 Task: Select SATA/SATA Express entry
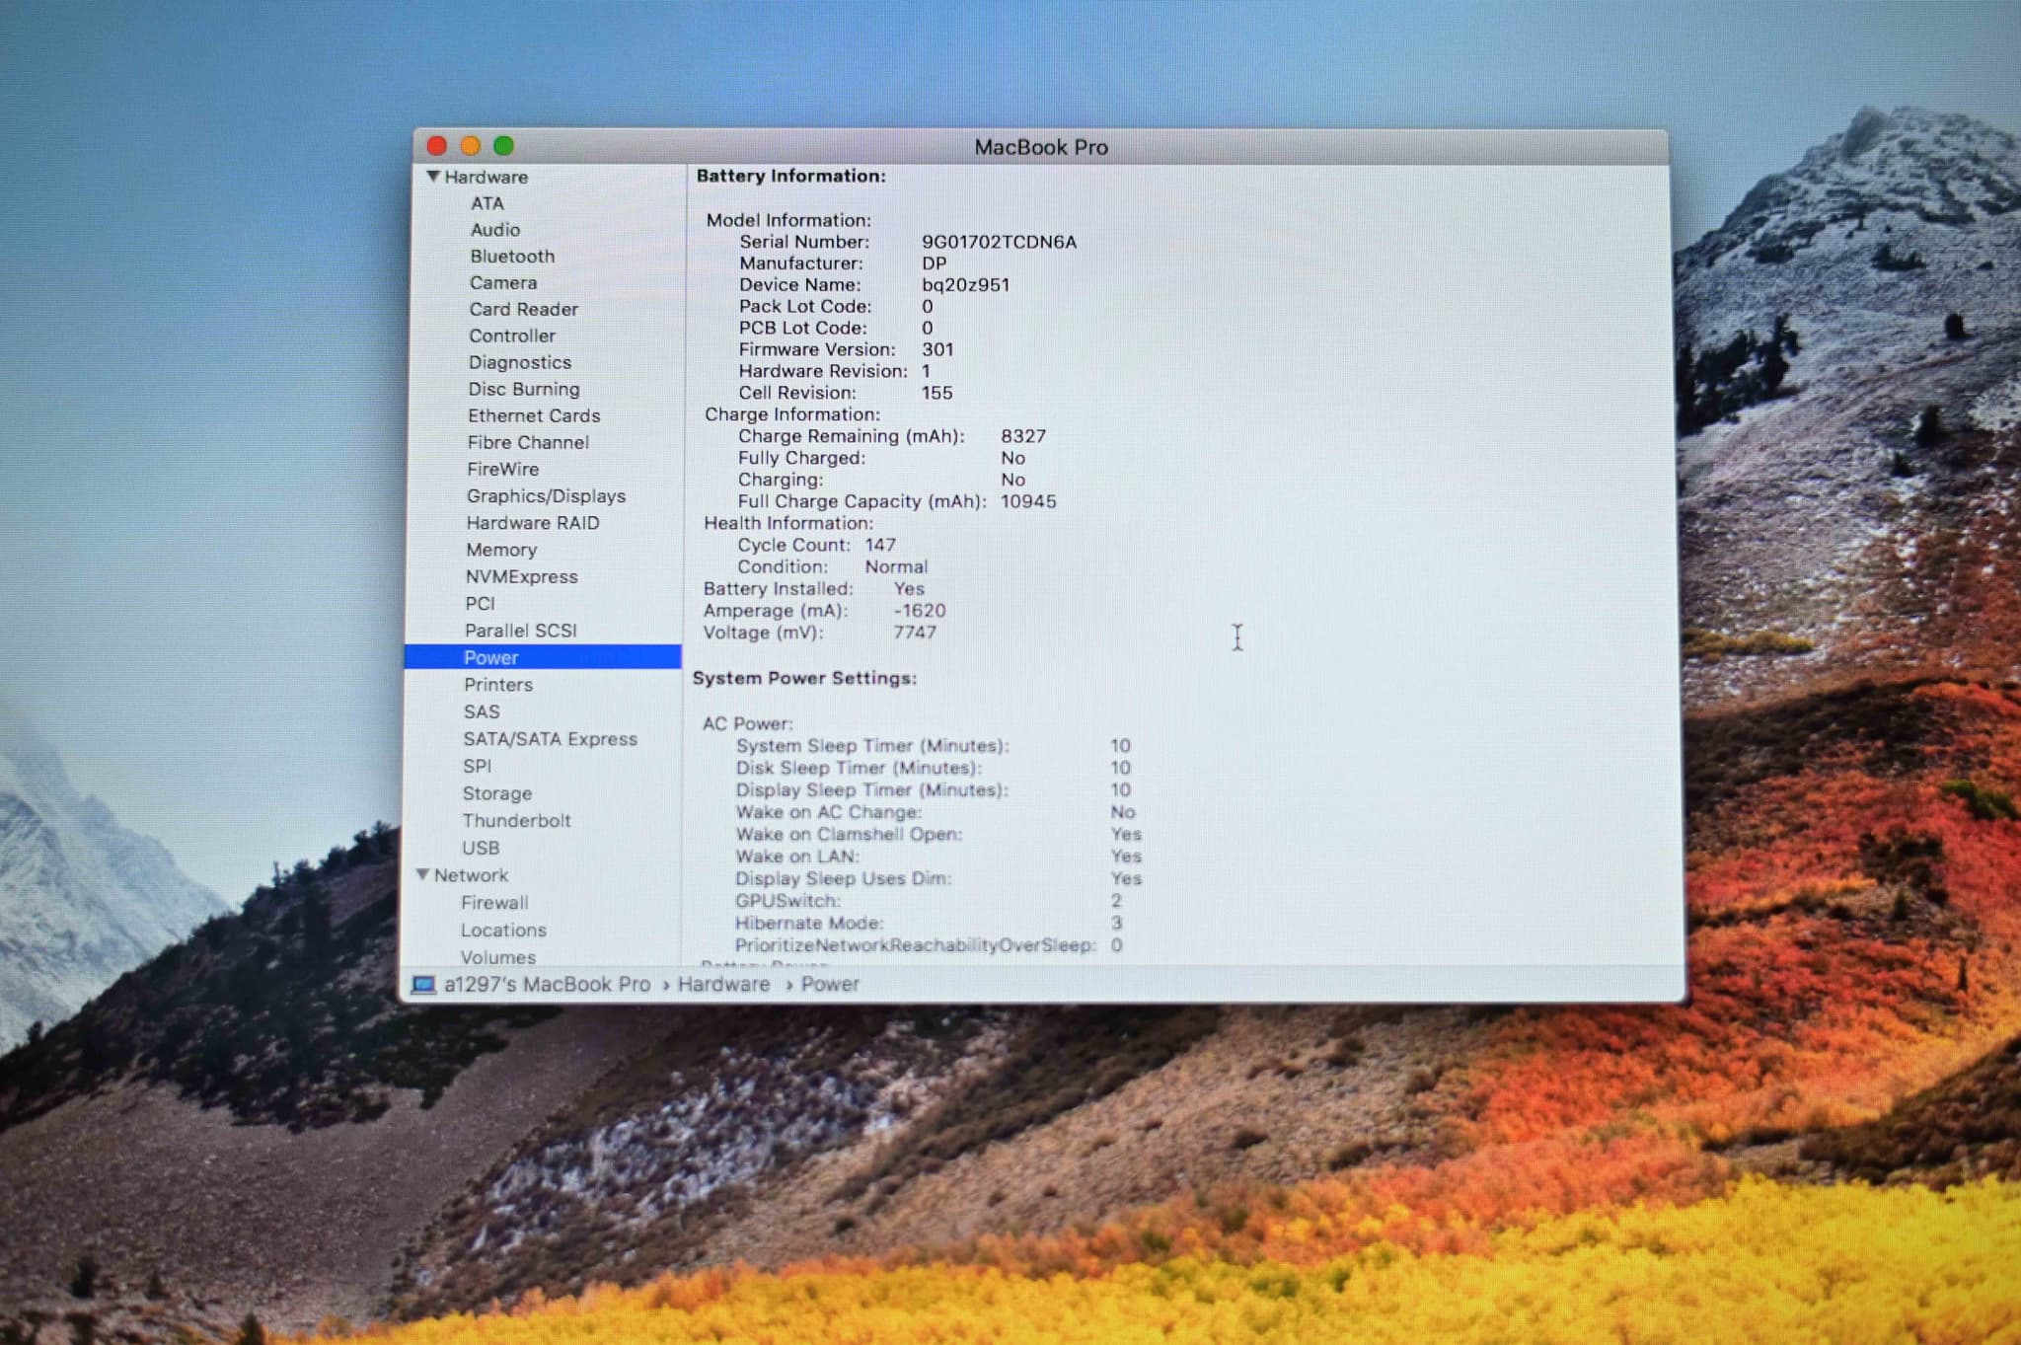pyautogui.click(x=551, y=739)
